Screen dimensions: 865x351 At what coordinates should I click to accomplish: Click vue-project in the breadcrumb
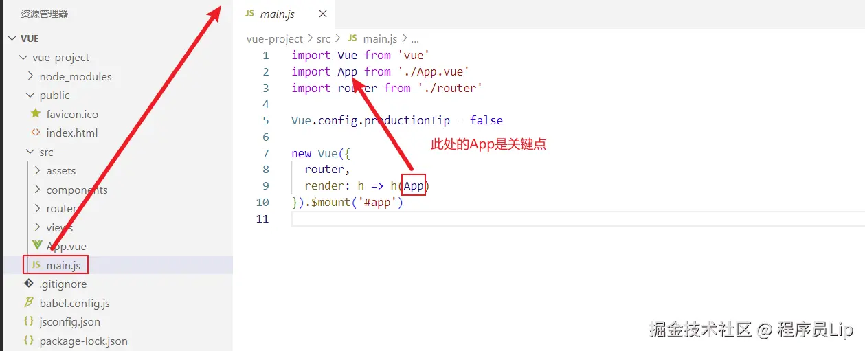[275, 39]
